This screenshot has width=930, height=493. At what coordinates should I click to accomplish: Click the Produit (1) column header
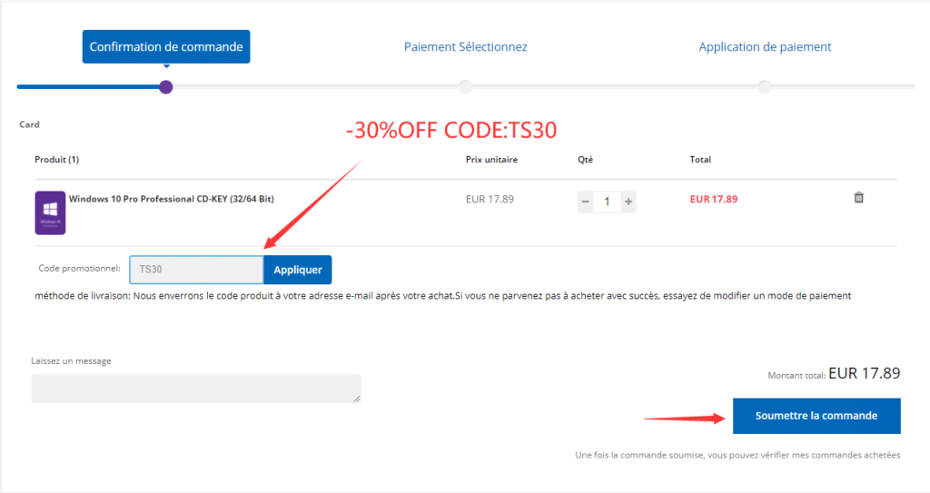56,160
